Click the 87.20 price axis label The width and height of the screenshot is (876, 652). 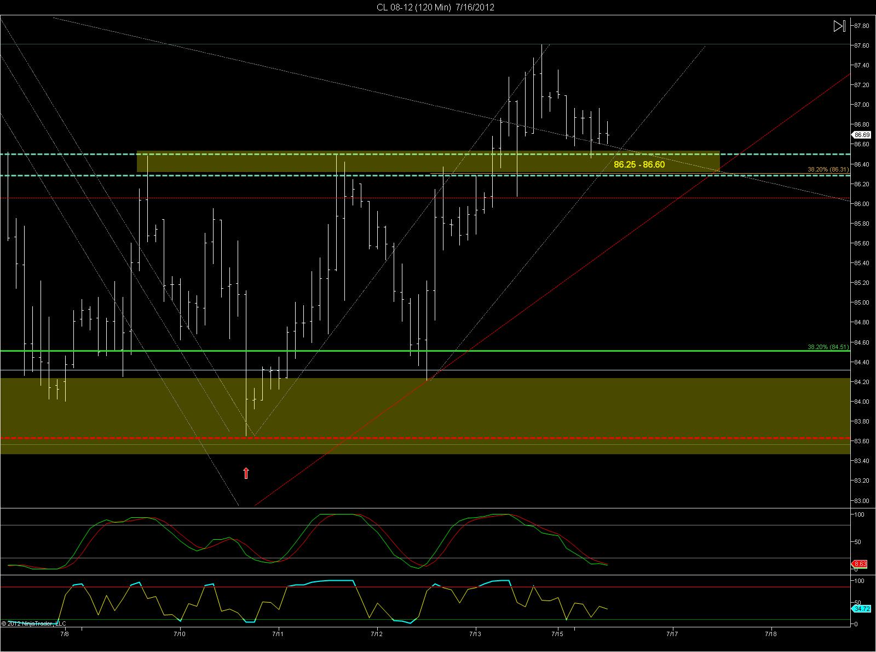tap(861, 85)
